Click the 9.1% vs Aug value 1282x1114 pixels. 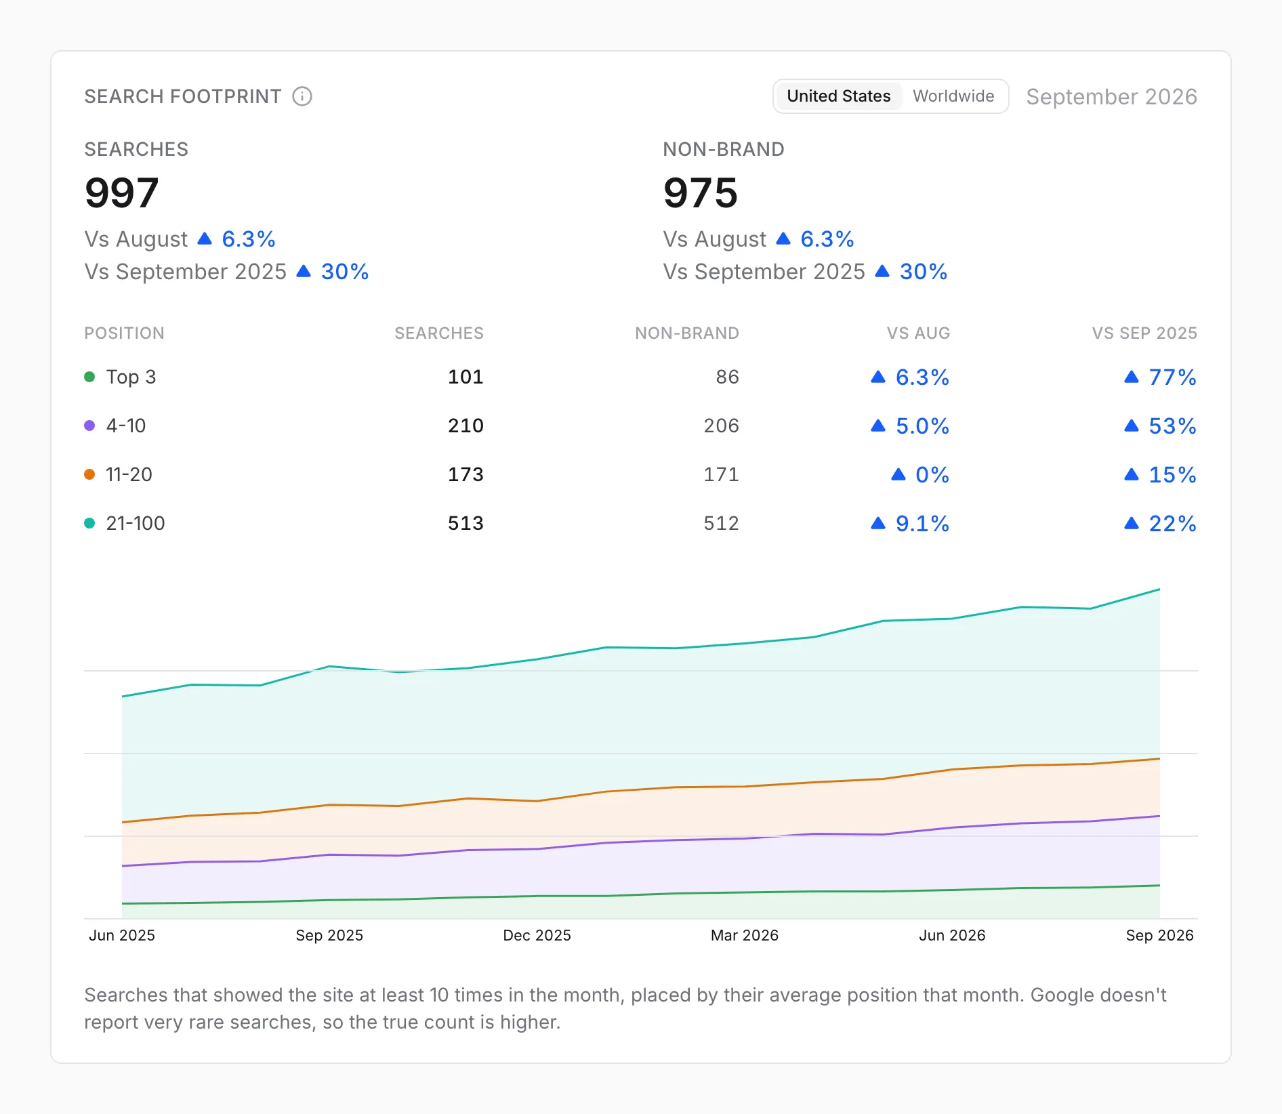click(910, 523)
